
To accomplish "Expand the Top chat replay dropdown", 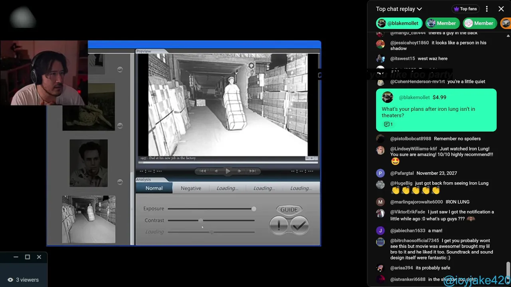I will point(399,9).
